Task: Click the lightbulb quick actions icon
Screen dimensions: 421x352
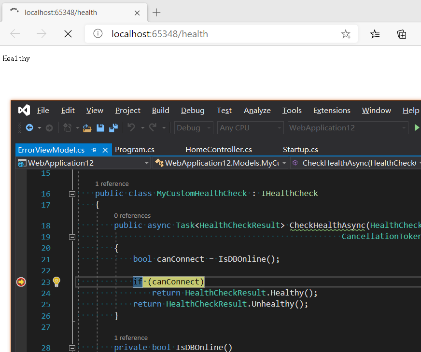Action: click(56, 282)
